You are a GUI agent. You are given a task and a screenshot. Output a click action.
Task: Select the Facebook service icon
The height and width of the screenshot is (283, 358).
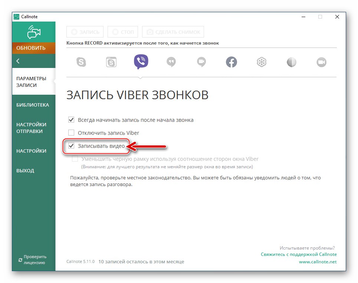(231, 62)
